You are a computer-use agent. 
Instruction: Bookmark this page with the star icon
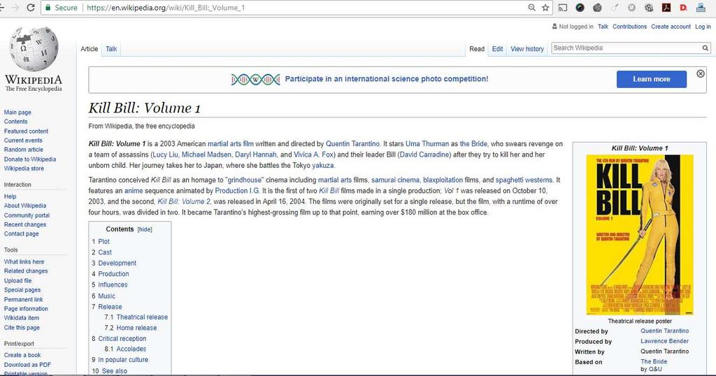point(545,7)
